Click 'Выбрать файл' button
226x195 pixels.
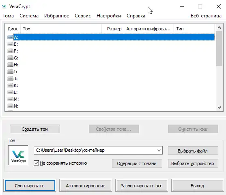point(193,151)
